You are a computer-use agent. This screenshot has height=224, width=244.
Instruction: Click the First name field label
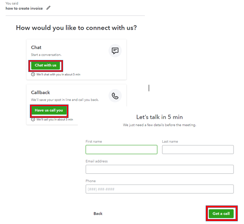94,142
